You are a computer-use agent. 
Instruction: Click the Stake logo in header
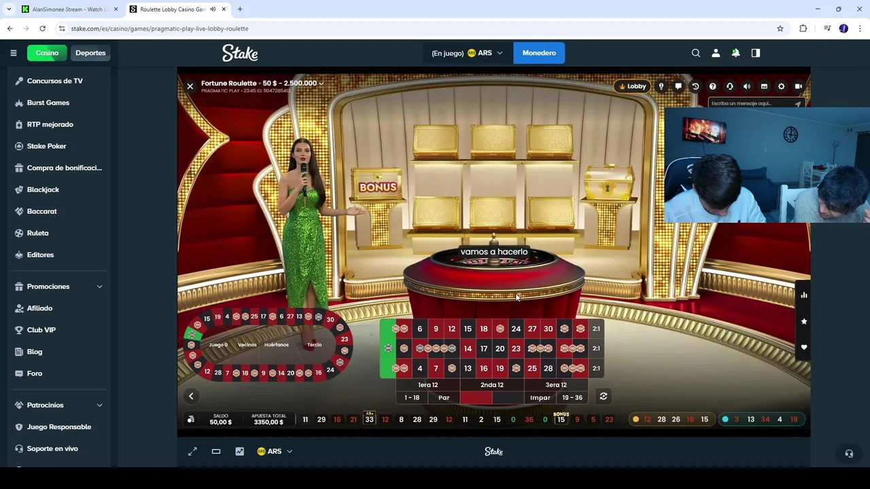coord(240,53)
